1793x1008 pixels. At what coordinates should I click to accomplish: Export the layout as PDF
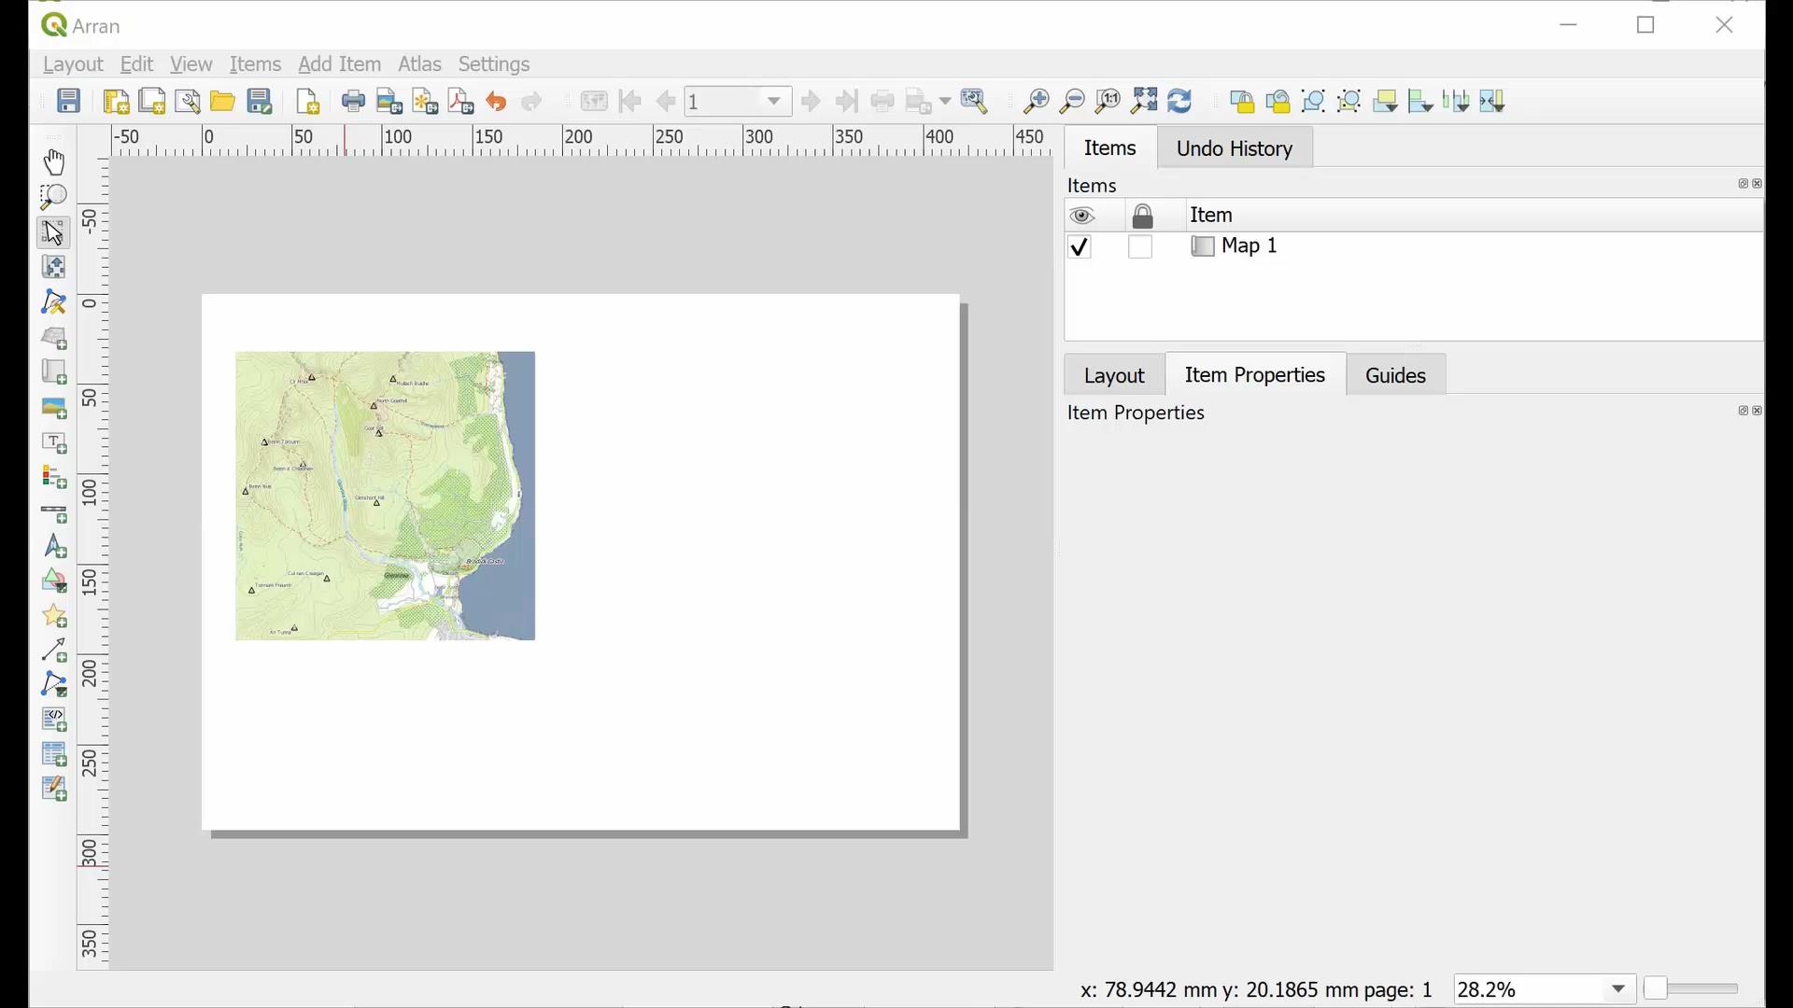(459, 101)
